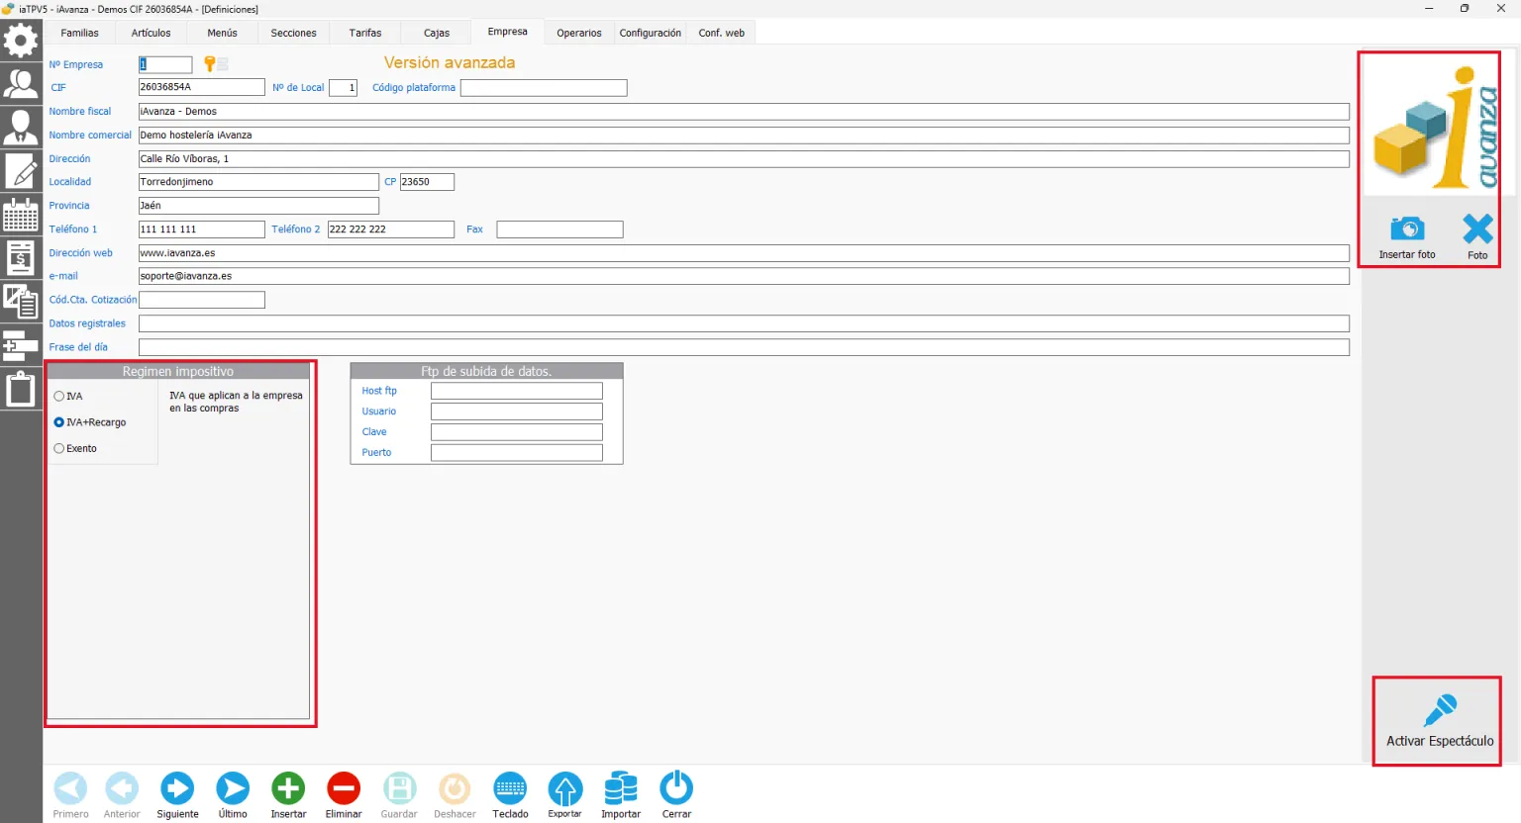This screenshot has width=1521, height=823.
Task: Open the two-people clients sidebar icon
Action: click(21, 83)
